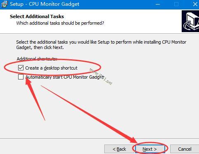The image size is (199, 154).
Task: Minimize the Setup window
Action: point(158,4)
